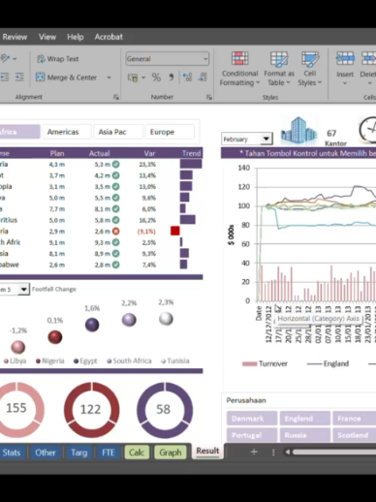Open Number format dialog launcher
Image resolution: width=376 pixels, height=502 pixels.
coord(209,97)
